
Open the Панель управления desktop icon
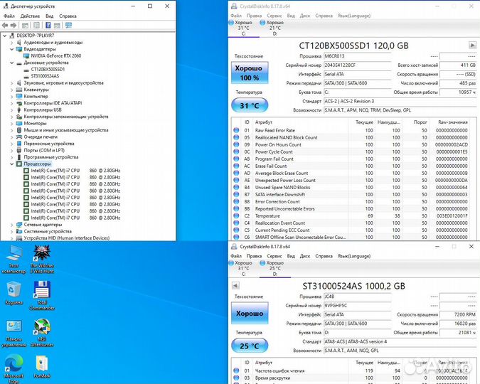click(14, 334)
